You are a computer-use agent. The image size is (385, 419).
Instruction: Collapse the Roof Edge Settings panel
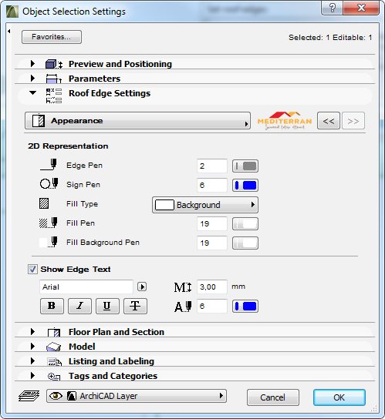(x=33, y=93)
